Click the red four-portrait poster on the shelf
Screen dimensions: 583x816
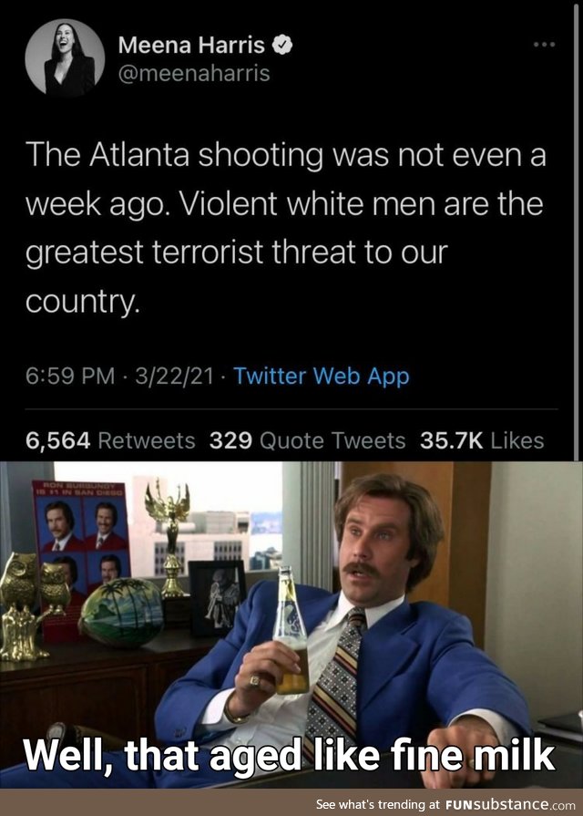point(80,533)
